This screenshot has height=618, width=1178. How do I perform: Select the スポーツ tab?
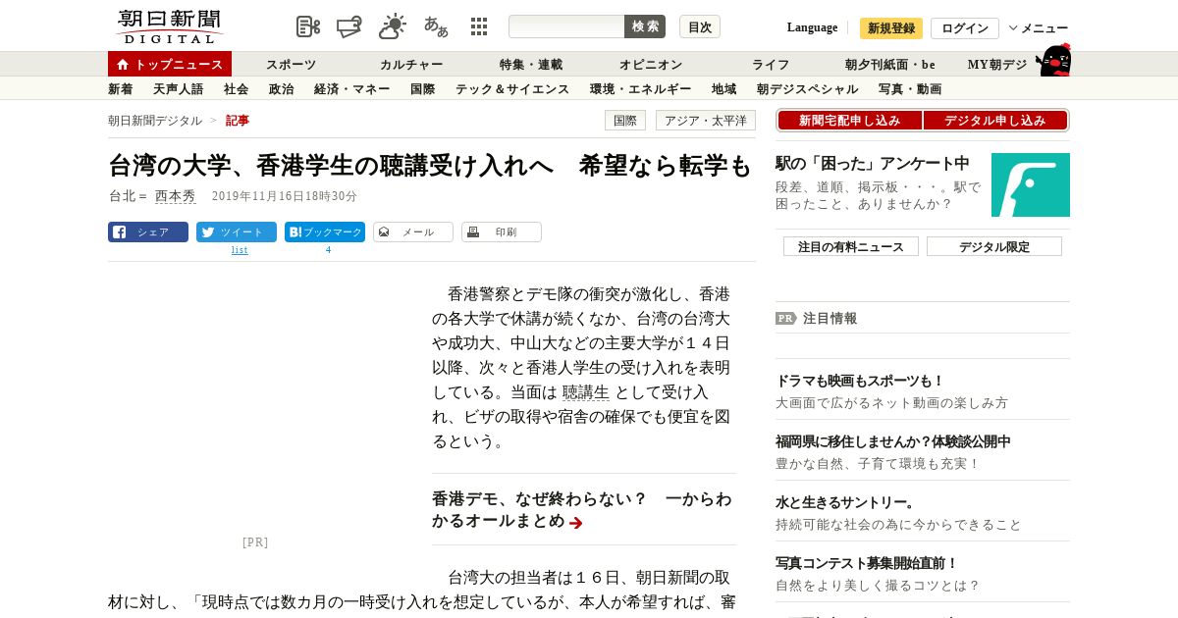pos(292,65)
